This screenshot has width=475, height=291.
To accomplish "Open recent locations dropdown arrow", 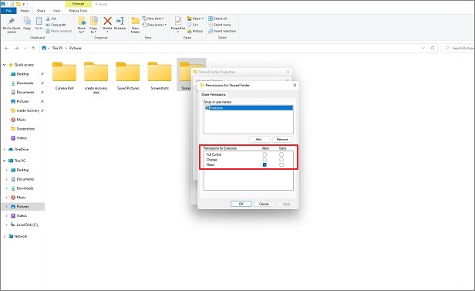I will [x=25, y=48].
